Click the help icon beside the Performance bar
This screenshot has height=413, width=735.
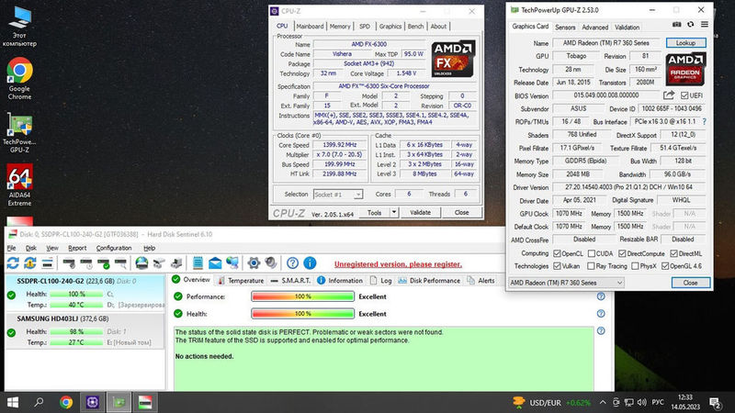pos(601,296)
